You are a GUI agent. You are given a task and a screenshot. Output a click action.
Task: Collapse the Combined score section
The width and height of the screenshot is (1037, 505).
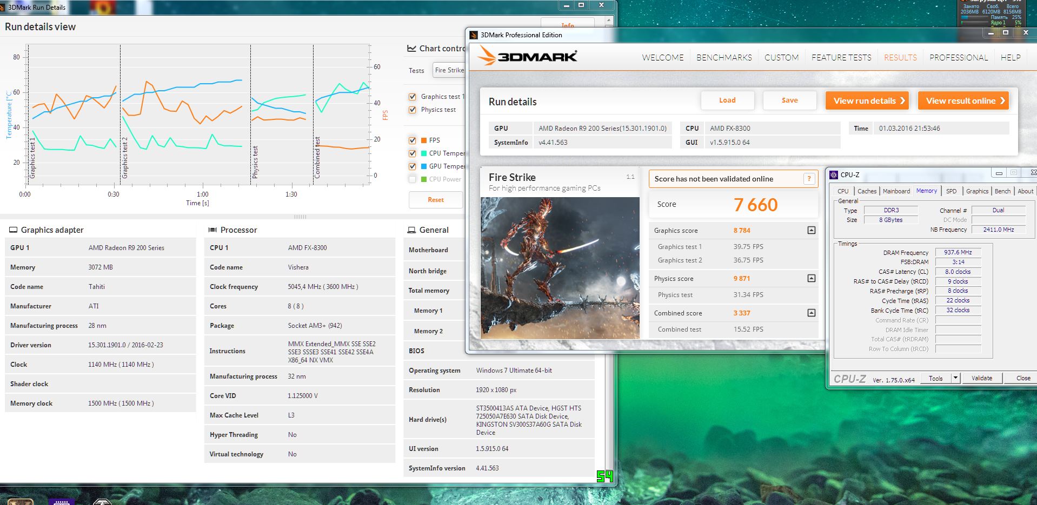pos(812,313)
